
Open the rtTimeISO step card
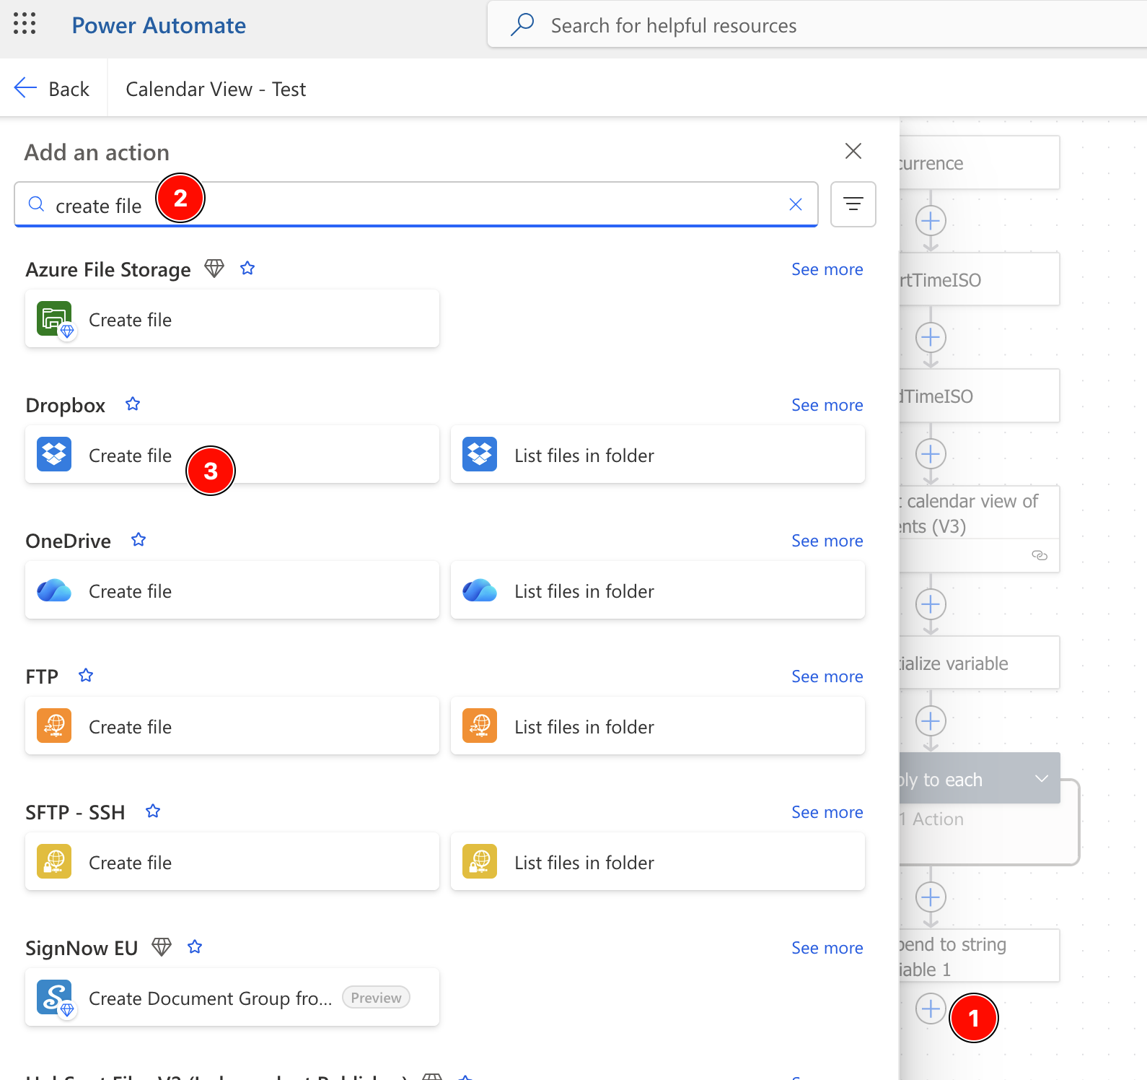tap(979, 279)
